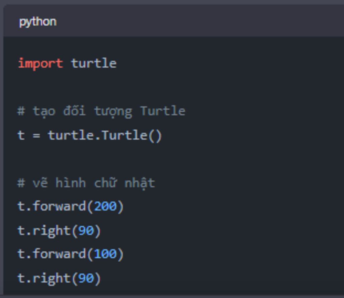The height and width of the screenshot is (298, 344).
Task: Click the "t = turtle.Turtle()" line
Action: coord(89,135)
